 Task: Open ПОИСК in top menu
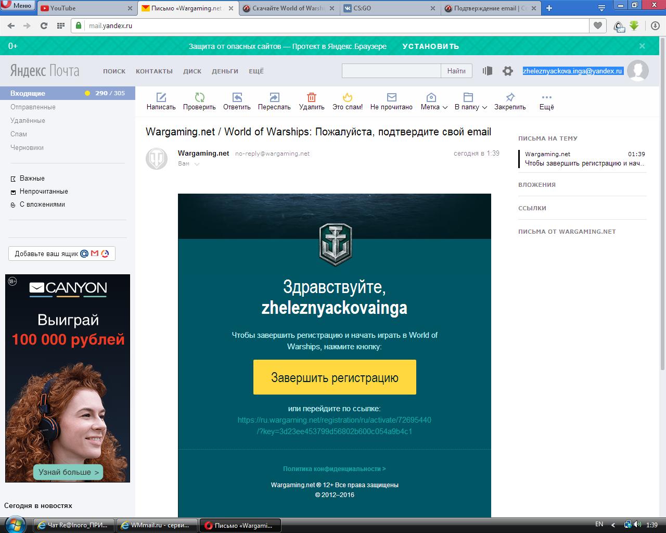coord(114,71)
